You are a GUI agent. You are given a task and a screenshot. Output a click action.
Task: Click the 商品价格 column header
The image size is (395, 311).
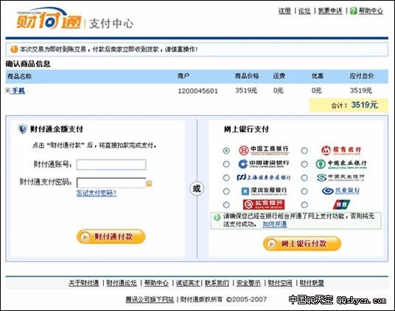[x=247, y=76]
